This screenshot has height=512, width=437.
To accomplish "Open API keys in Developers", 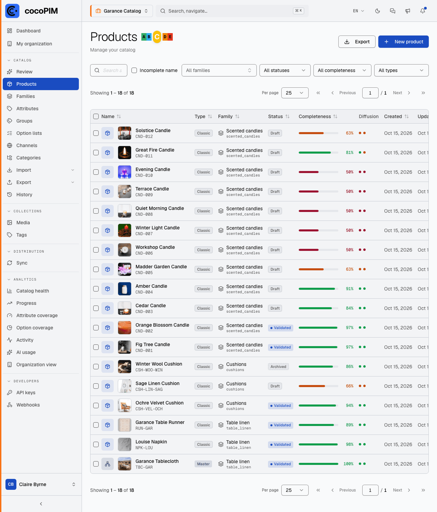I will pos(41,393).
